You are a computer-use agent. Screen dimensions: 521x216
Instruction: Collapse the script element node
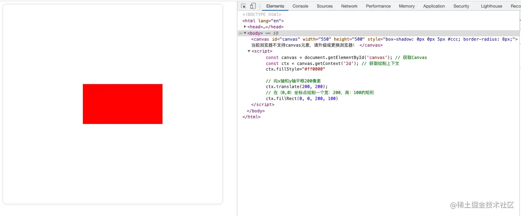(249, 51)
